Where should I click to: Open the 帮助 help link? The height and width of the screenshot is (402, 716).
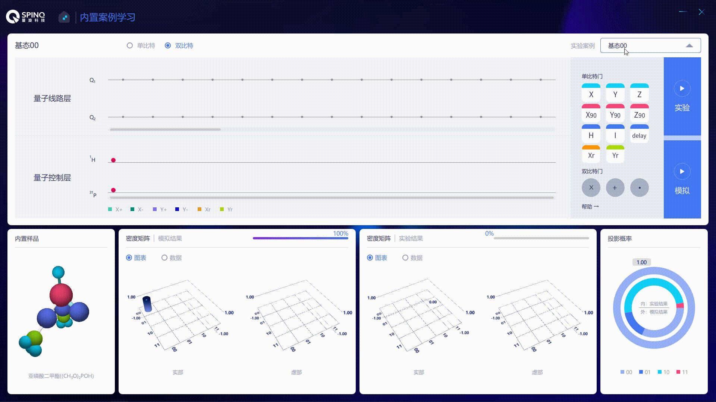590,207
